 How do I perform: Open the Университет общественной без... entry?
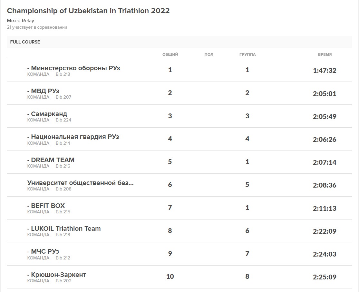tap(80, 183)
